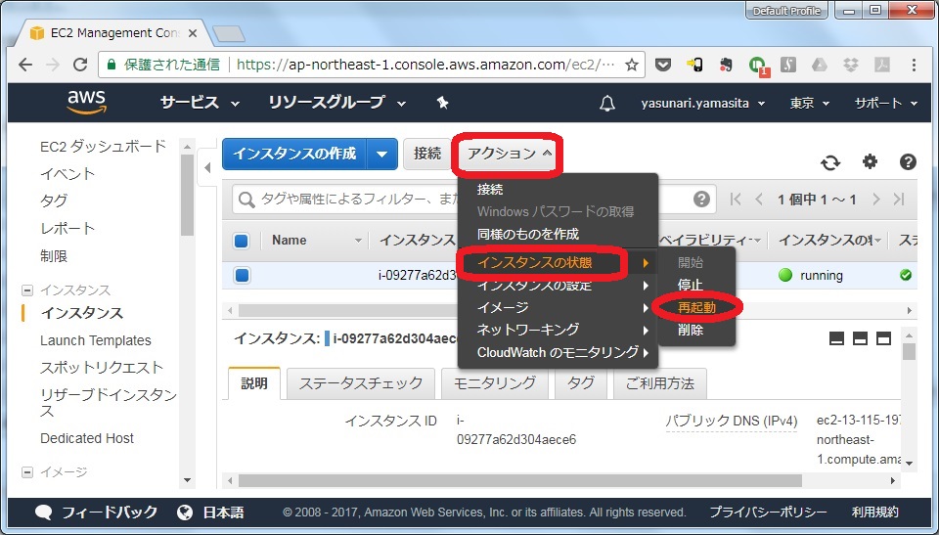This screenshot has height=535, width=939.
Task: Open the pin shortcut icon in AWS header
Action: tap(442, 103)
